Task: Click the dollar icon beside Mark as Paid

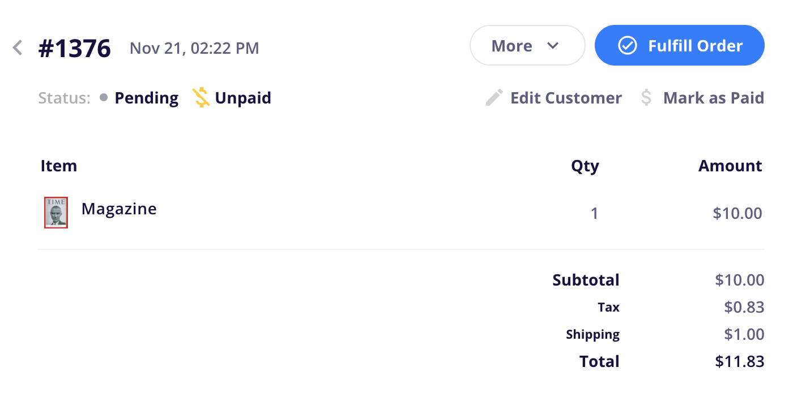Action: 646,98
